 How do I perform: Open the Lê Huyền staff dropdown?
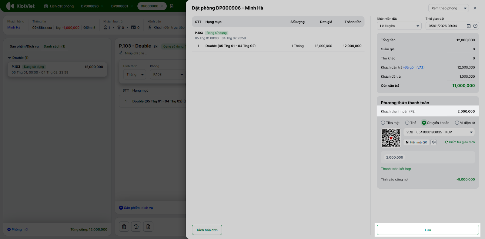pos(399,26)
